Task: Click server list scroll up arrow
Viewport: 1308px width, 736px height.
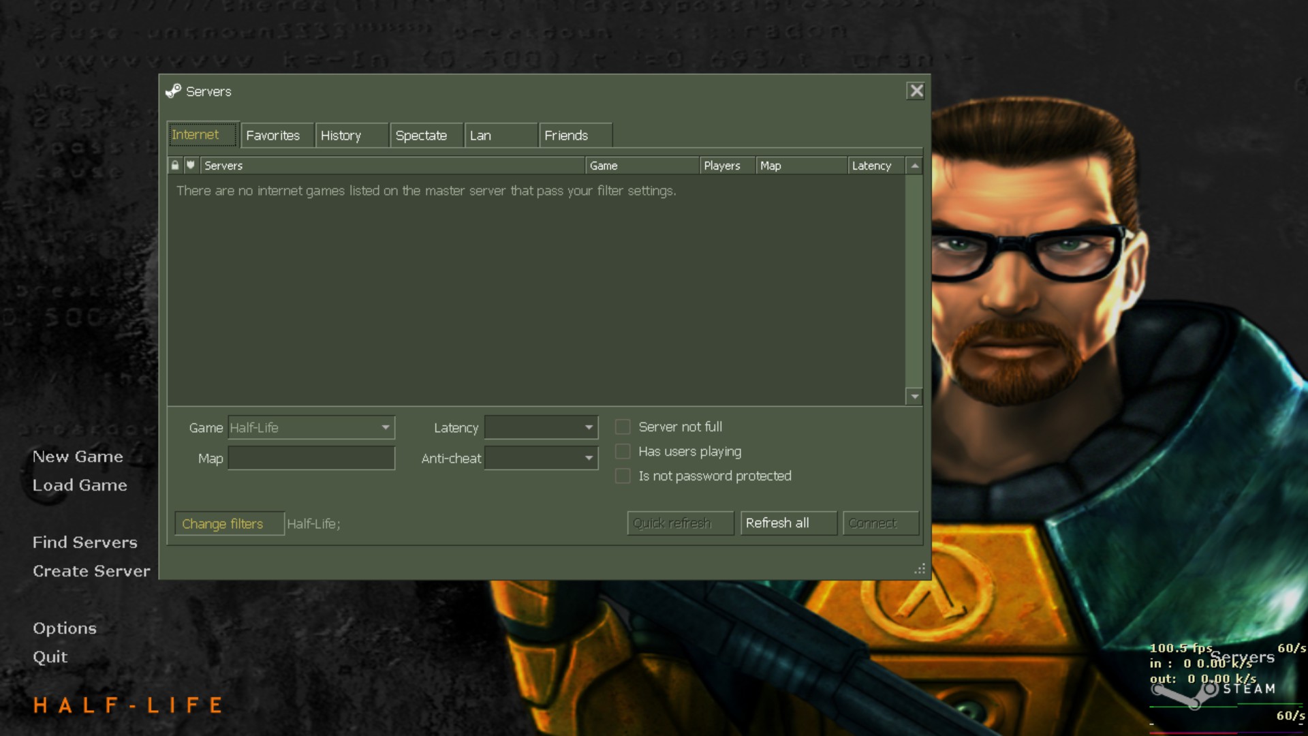Action: 915,166
